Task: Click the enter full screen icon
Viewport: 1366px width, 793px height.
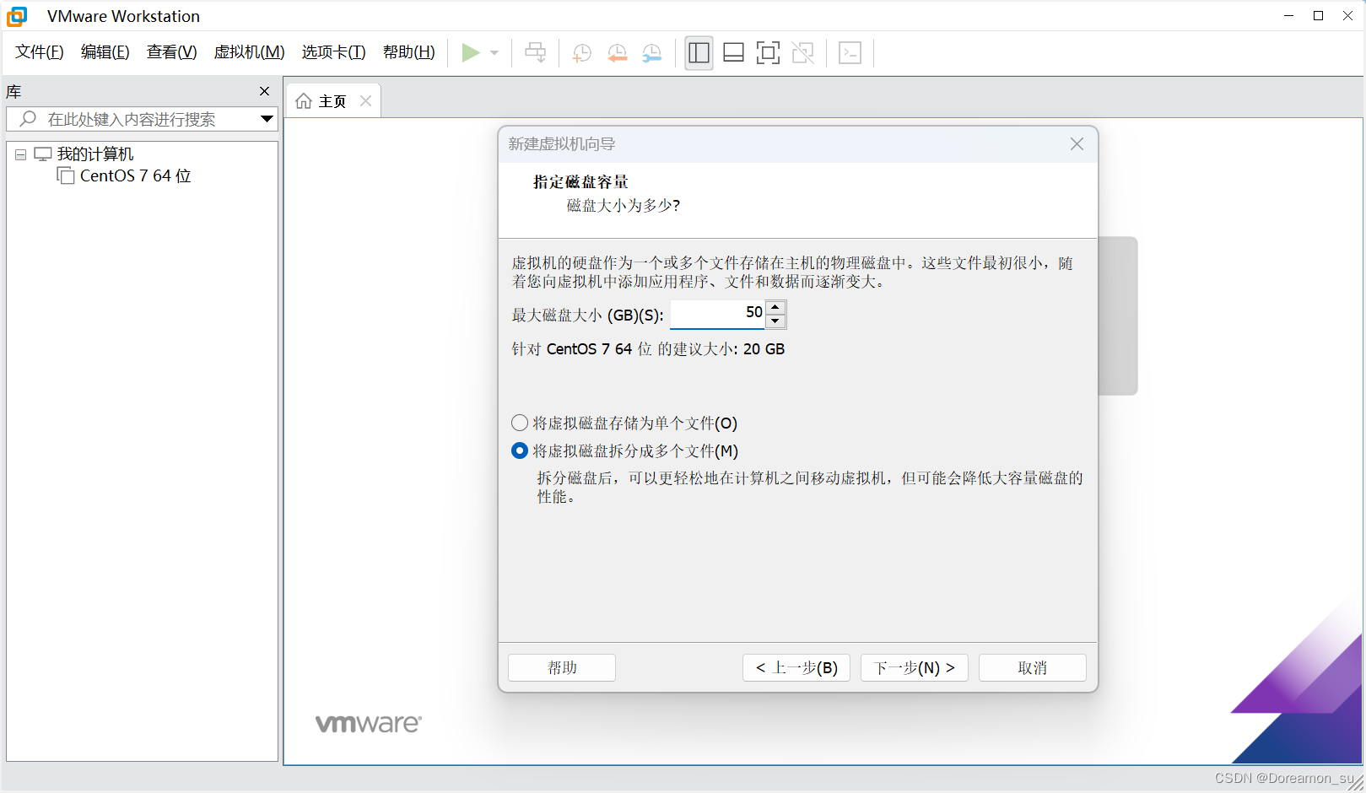Action: [768, 52]
